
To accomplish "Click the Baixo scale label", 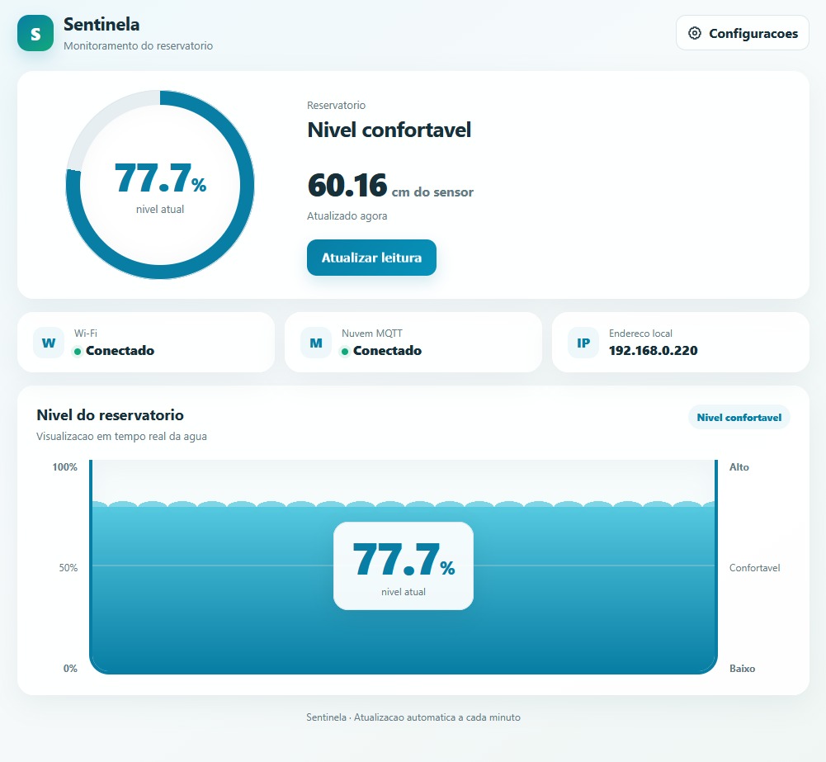I will click(742, 668).
